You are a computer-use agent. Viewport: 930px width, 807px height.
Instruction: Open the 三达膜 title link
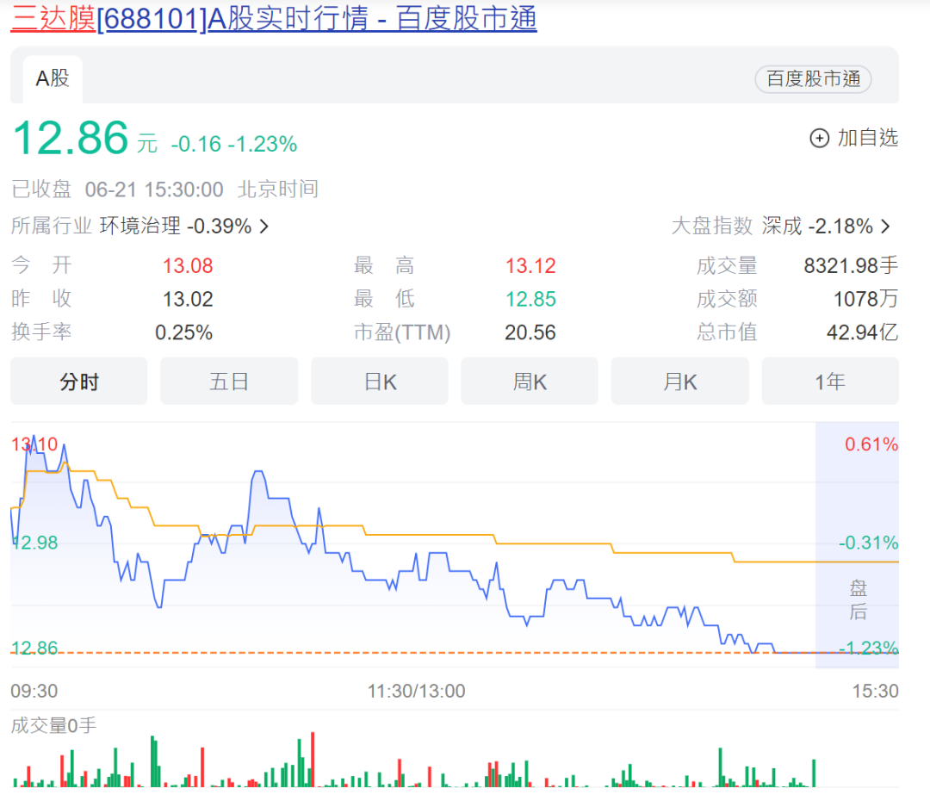(53, 18)
